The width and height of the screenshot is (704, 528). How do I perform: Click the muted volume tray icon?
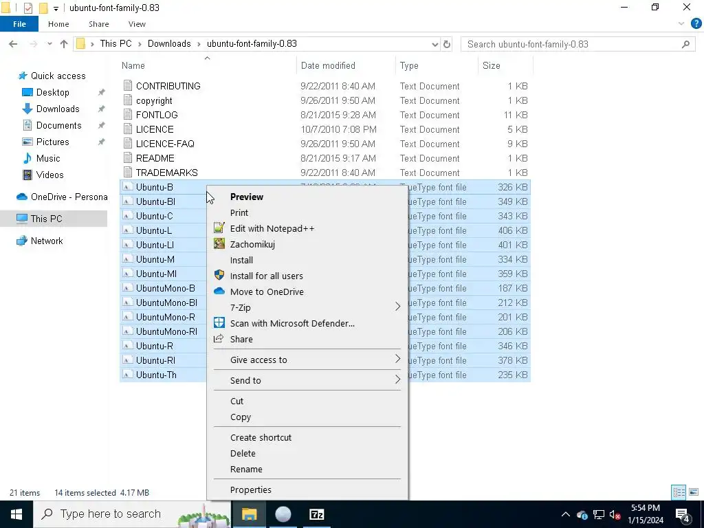(615, 514)
